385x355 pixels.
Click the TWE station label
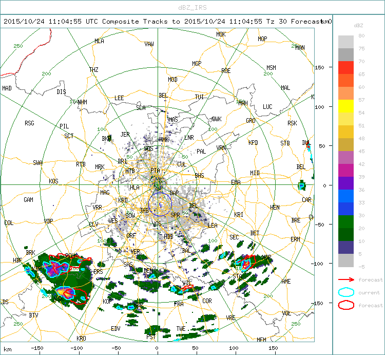(x=181, y=329)
